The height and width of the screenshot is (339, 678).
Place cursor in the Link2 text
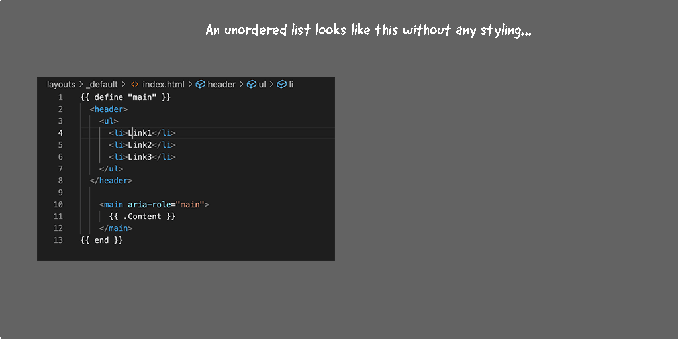point(140,145)
